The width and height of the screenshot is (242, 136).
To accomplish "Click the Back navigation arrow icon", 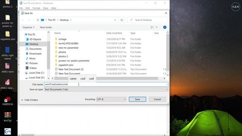I will (x=23, y=20).
